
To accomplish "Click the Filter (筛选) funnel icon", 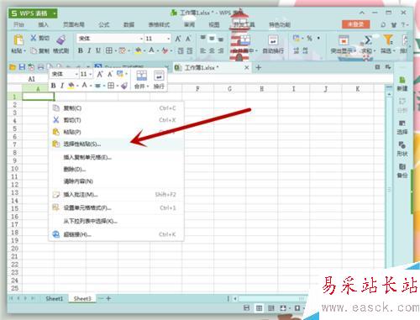I will pyautogui.click(x=388, y=39).
